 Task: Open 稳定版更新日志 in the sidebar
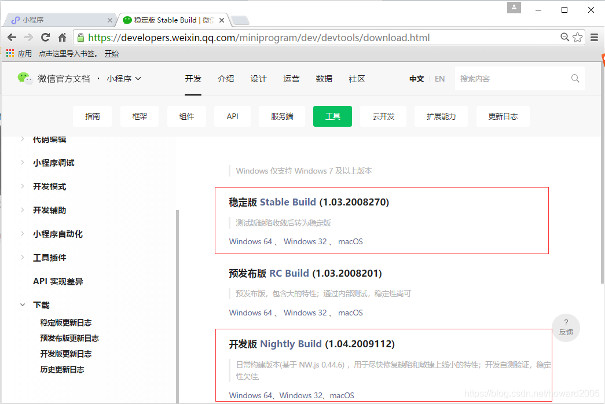[66, 322]
